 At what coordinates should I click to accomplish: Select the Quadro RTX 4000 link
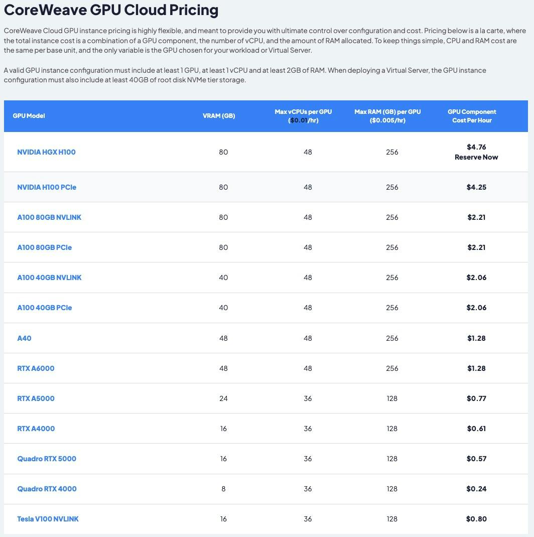[x=47, y=489]
